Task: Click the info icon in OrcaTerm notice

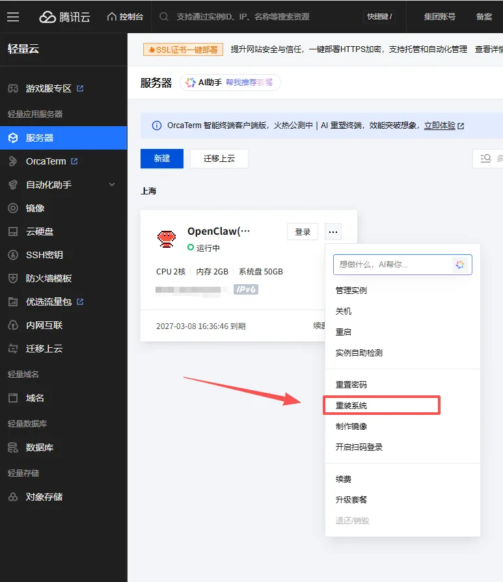Action: tap(157, 126)
